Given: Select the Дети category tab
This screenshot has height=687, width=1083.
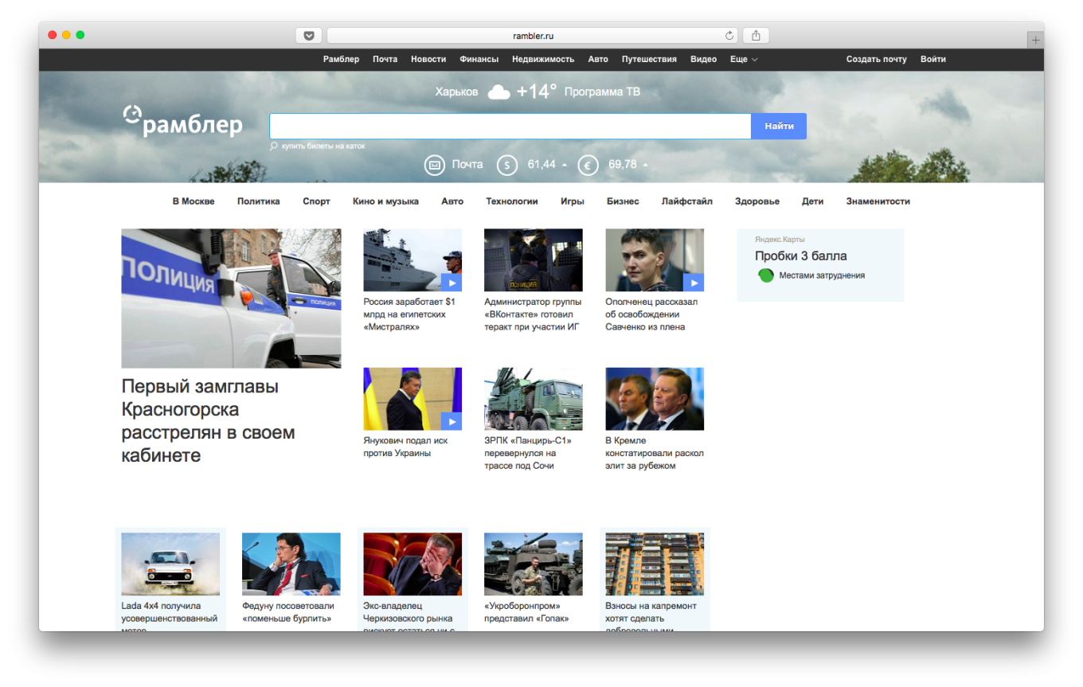Looking at the screenshot, I should tap(813, 201).
